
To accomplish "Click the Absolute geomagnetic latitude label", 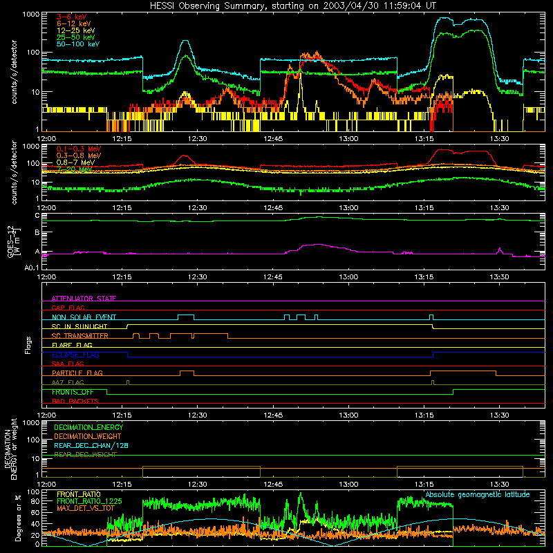I will pos(478,494).
